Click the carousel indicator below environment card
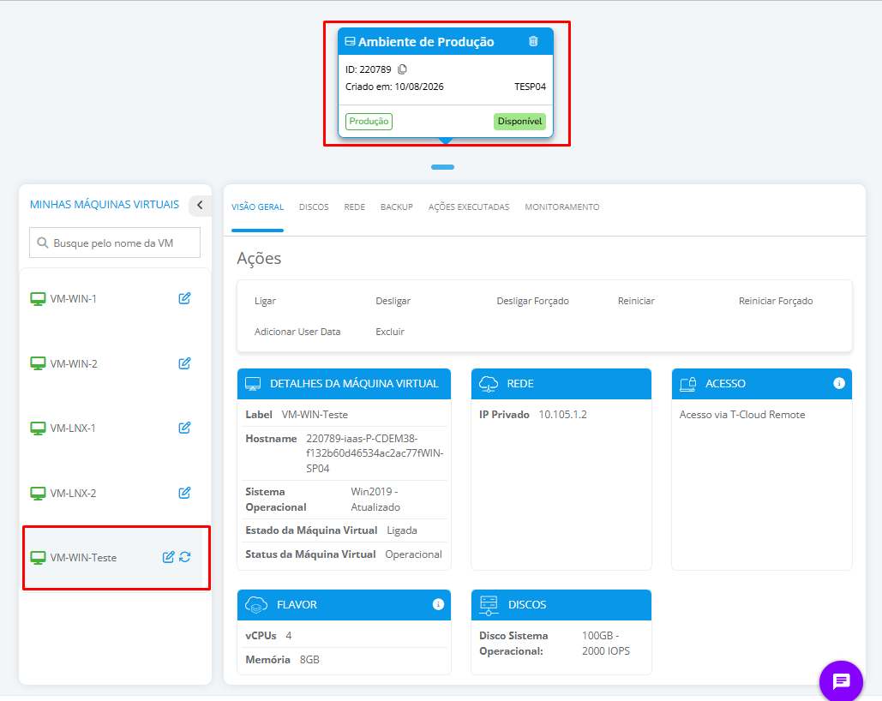Viewport: 882px width, 701px height. 442,167
